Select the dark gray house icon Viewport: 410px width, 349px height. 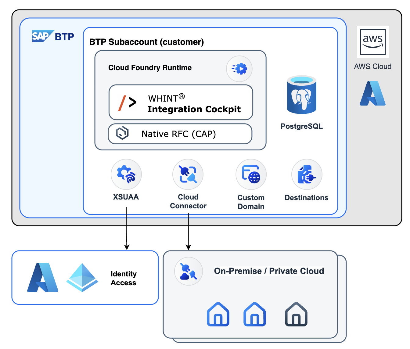(296, 315)
